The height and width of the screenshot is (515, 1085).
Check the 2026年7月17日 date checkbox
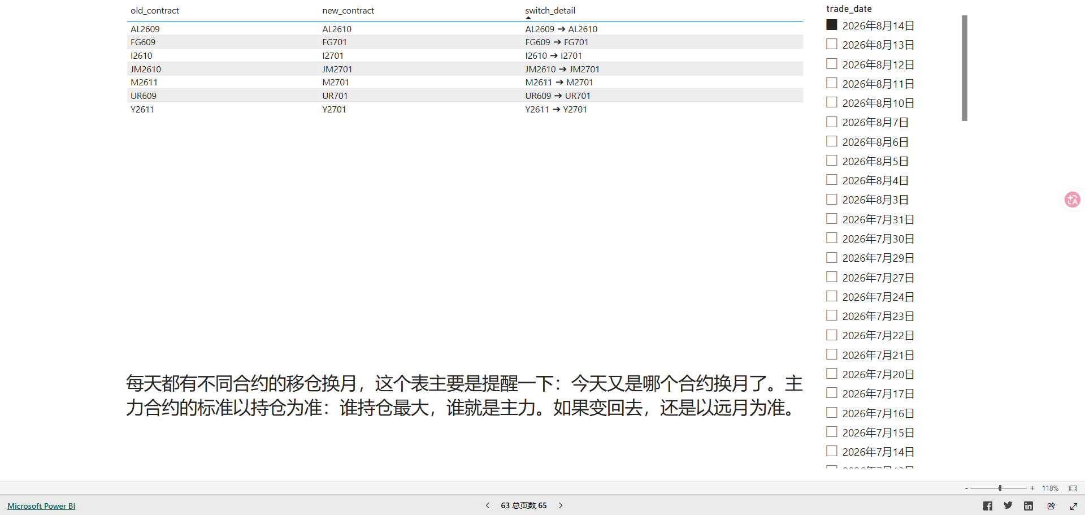(832, 393)
